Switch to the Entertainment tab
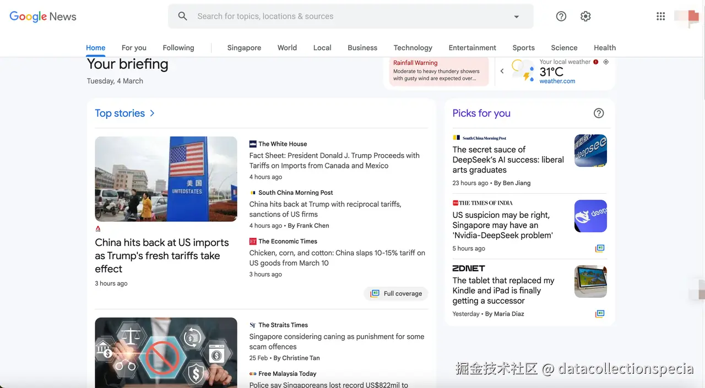Screen dimensions: 705x388 [x=472, y=48]
